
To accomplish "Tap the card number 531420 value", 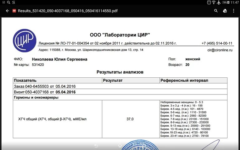I will point(38,65).
